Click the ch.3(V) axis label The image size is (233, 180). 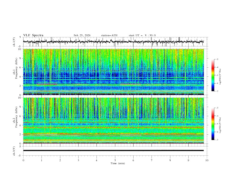[14, 151]
